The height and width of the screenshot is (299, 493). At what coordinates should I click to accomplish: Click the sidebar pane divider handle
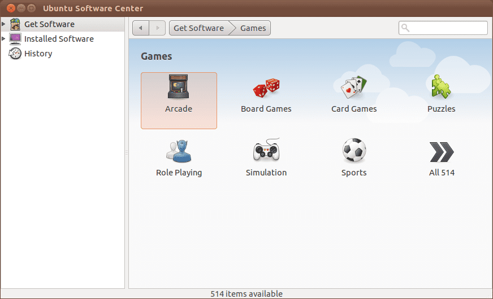pyautogui.click(x=127, y=153)
